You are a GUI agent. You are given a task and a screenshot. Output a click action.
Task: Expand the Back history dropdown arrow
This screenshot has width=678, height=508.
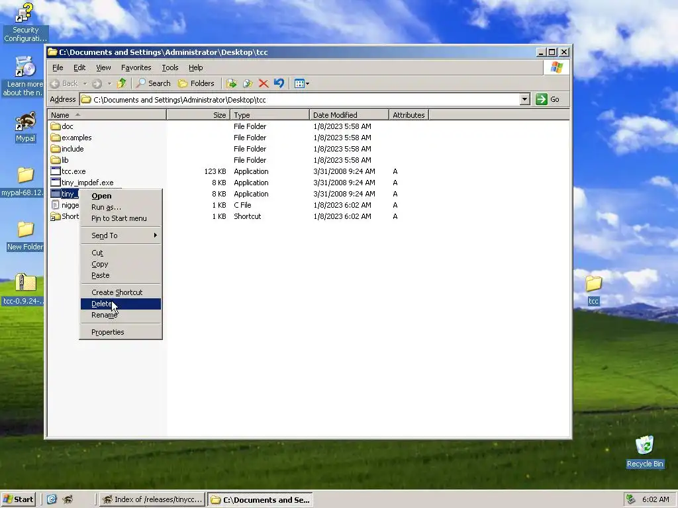click(85, 83)
